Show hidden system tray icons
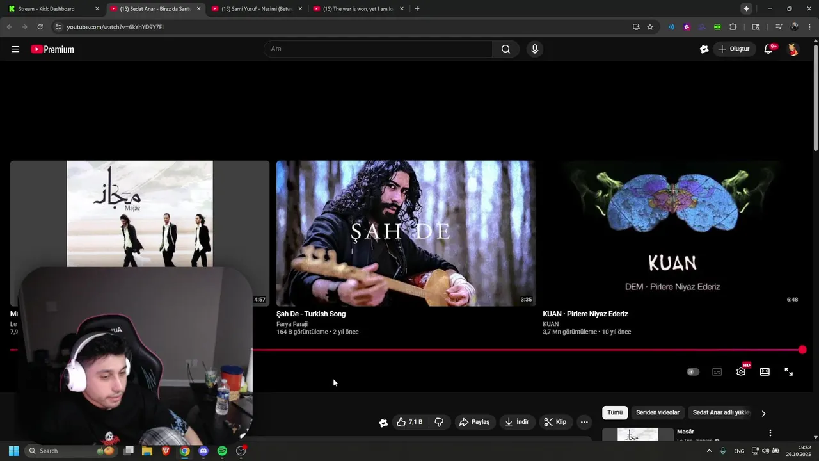Image resolution: width=819 pixels, height=461 pixels. pyautogui.click(x=709, y=451)
